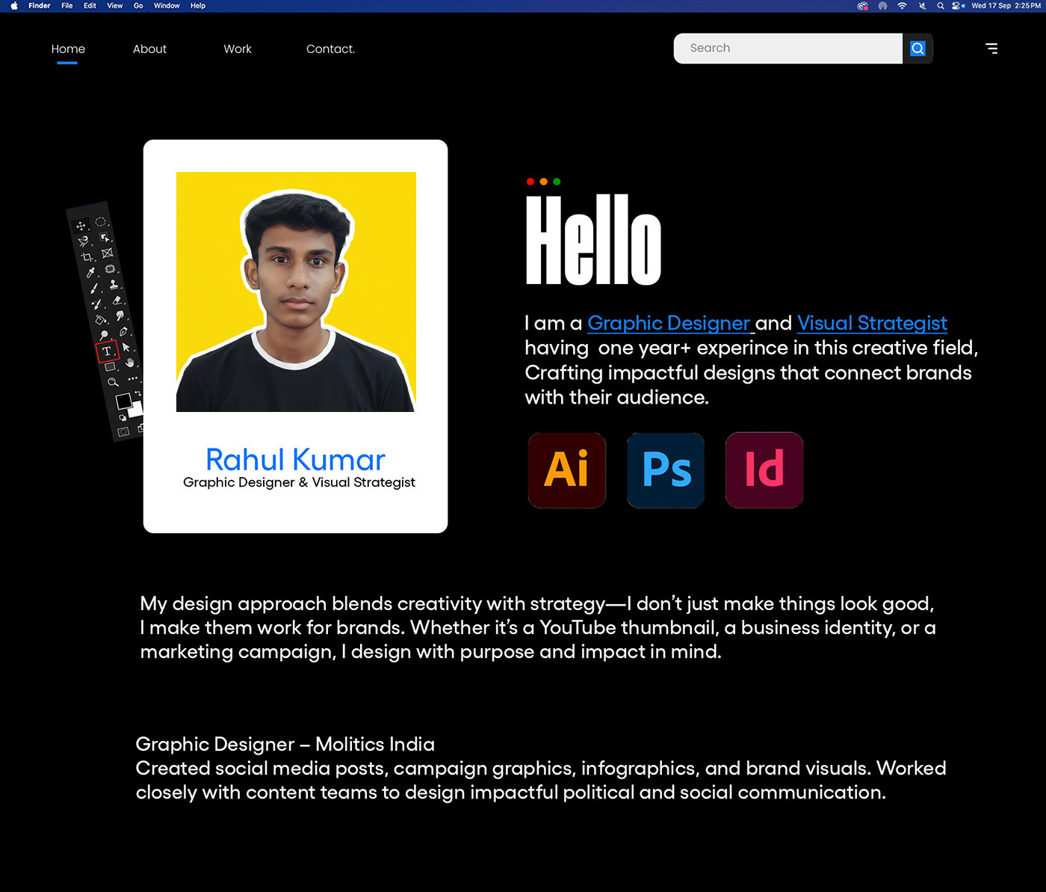Select the Zoom tool
This screenshot has width=1046, height=892.
click(x=113, y=380)
